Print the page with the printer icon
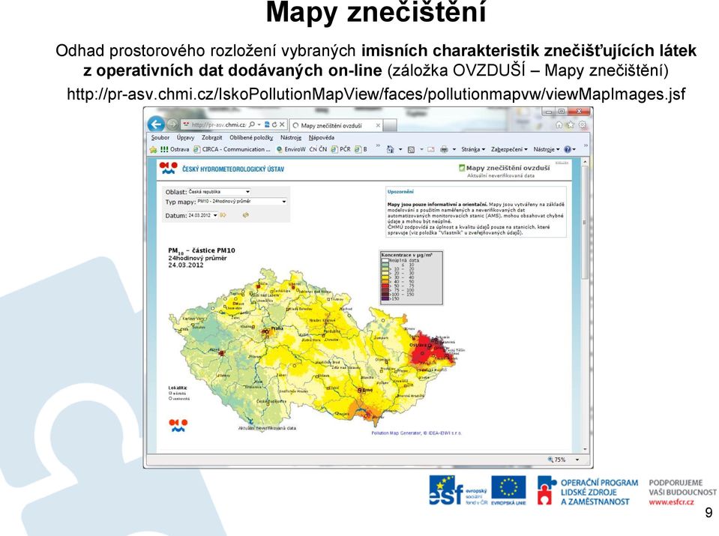Viewport: 719px width, 536px height. (x=444, y=149)
